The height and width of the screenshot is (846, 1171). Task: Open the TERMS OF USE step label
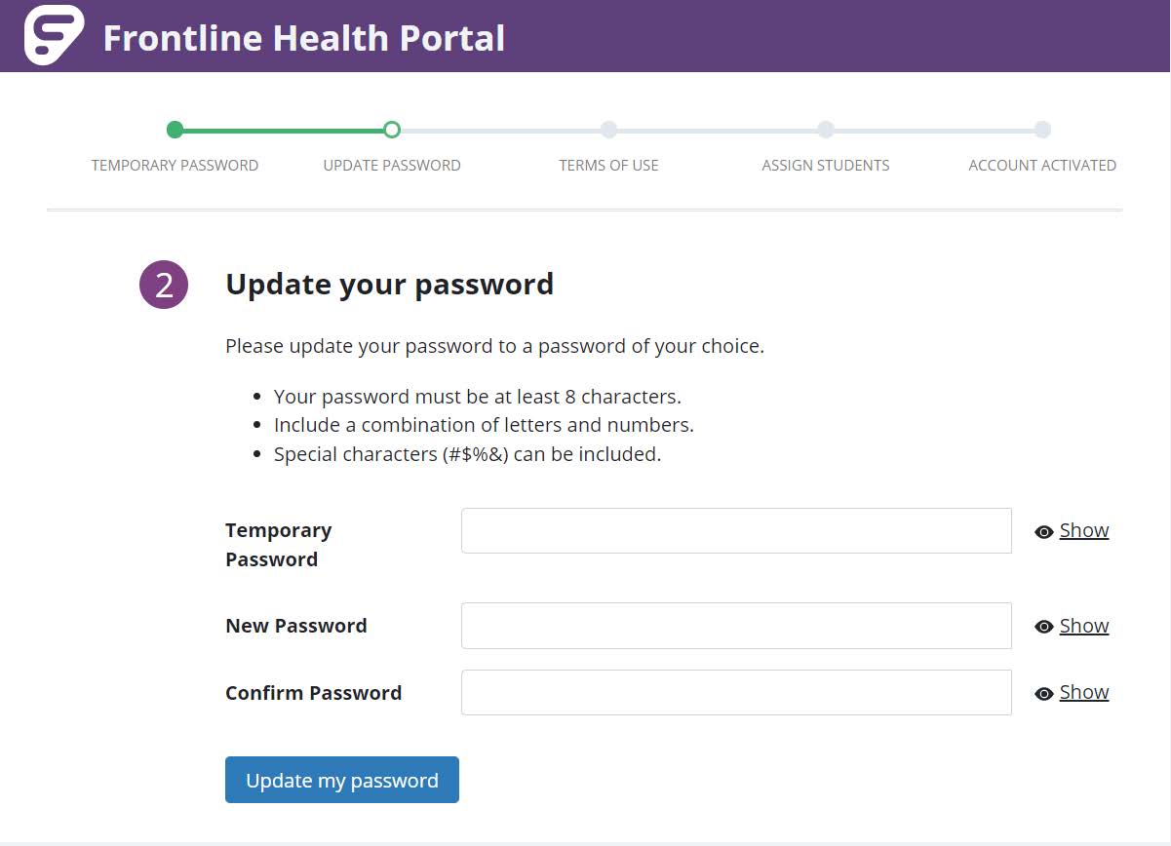[608, 166]
